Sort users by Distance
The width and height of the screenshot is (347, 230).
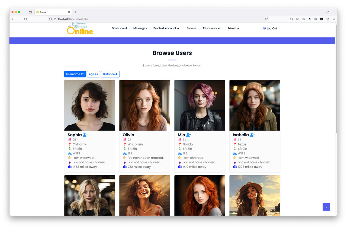tap(110, 74)
